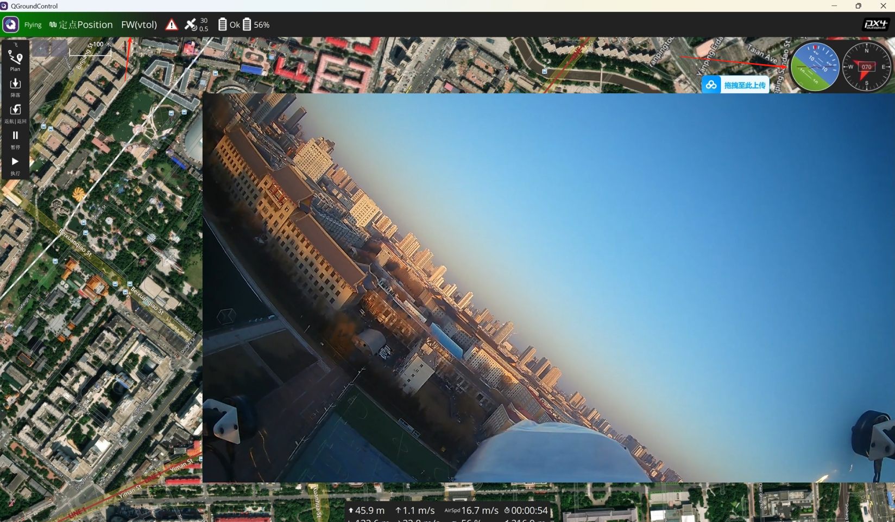This screenshot has height=522, width=895.
Task: Click the flight timer 00:00:54
Action: click(526, 511)
